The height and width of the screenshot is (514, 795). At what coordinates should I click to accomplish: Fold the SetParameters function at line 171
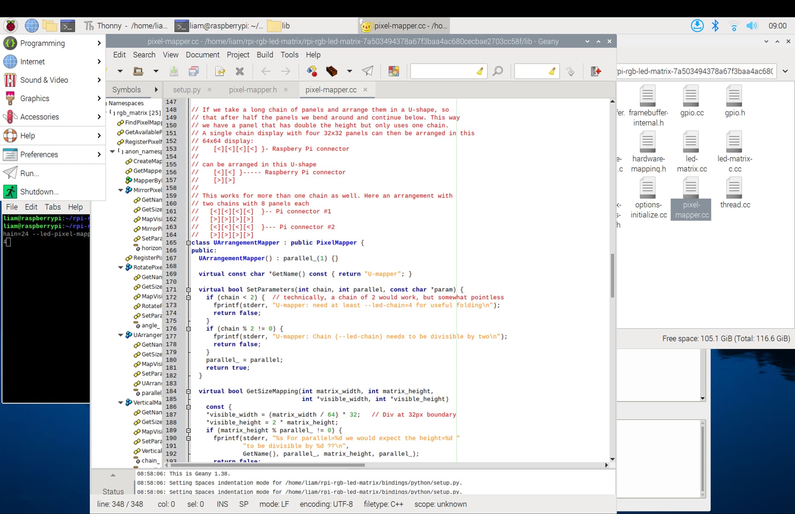click(x=188, y=290)
